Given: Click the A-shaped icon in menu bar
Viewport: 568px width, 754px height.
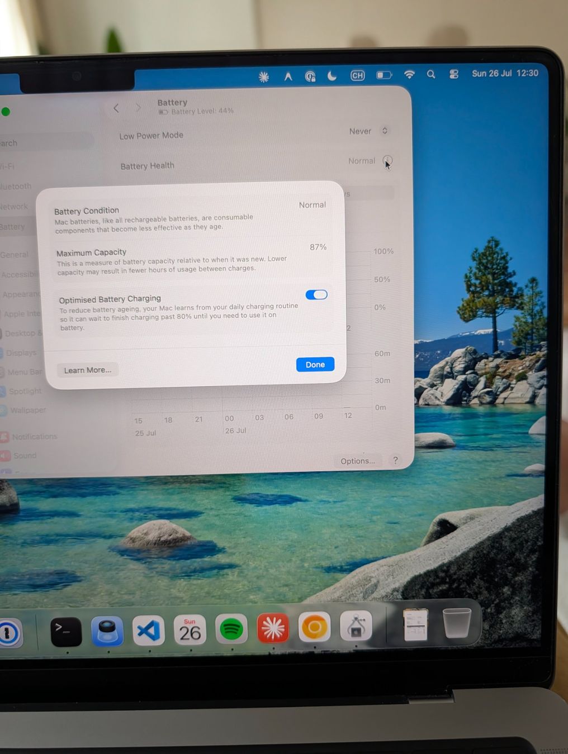Looking at the screenshot, I should click(288, 77).
